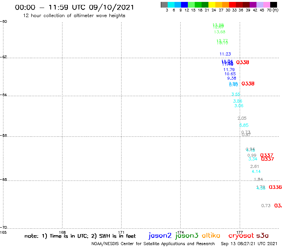
Task: Pick the pure blue swatch in the color scale
Action: coord(184,5)
